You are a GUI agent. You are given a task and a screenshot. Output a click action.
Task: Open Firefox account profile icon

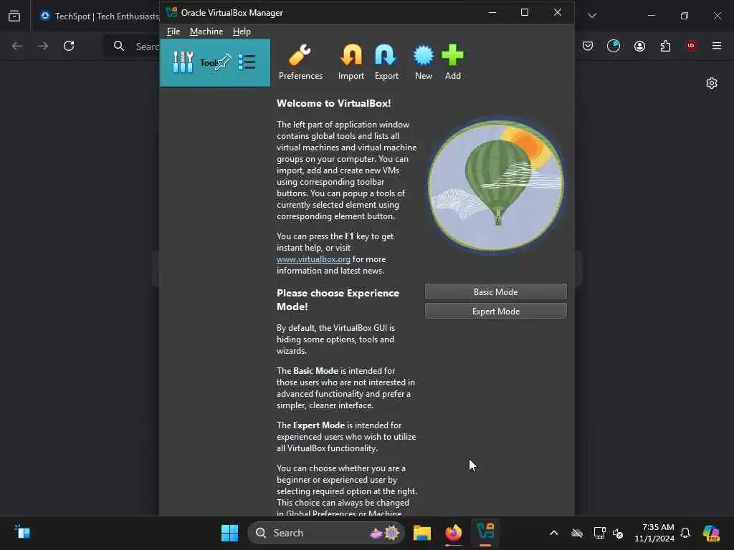click(x=639, y=46)
